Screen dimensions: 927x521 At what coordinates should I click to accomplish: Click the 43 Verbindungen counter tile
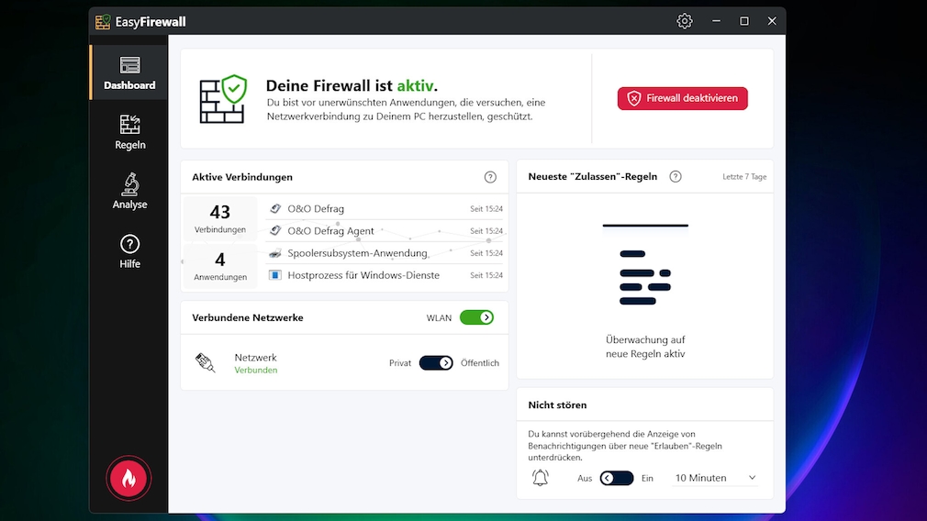click(x=220, y=218)
